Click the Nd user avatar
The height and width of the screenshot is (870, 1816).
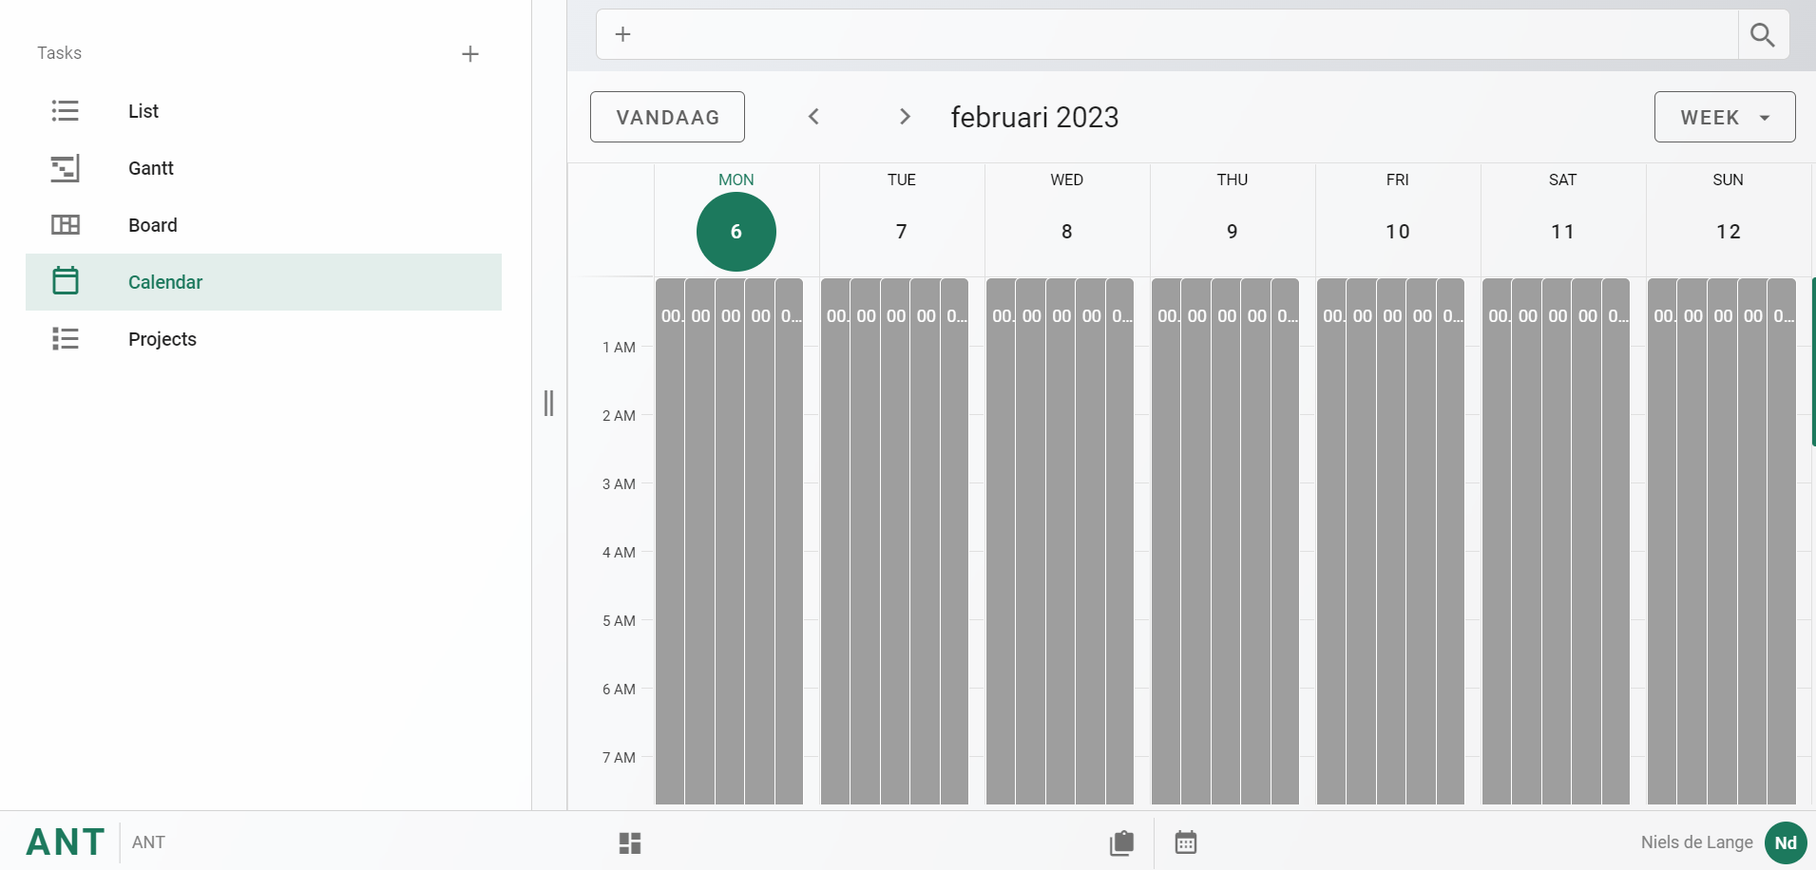pos(1785,842)
